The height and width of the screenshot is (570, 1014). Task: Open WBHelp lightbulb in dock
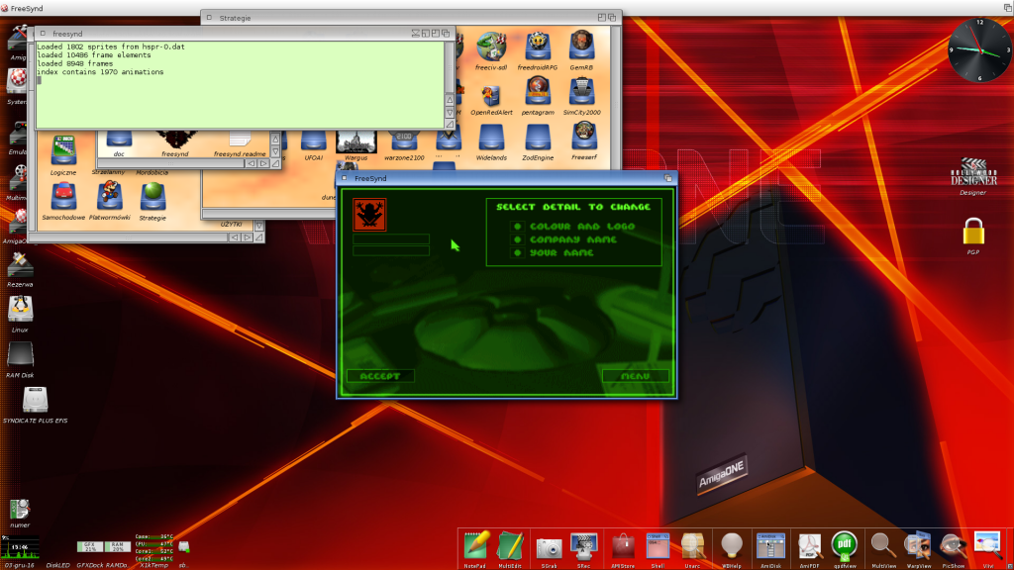click(x=732, y=546)
